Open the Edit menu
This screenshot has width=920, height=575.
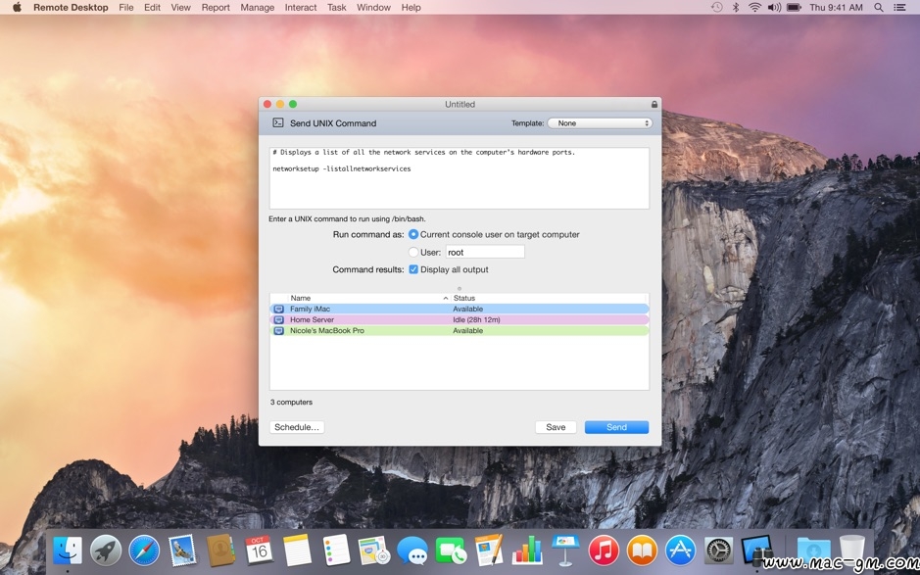click(x=153, y=7)
